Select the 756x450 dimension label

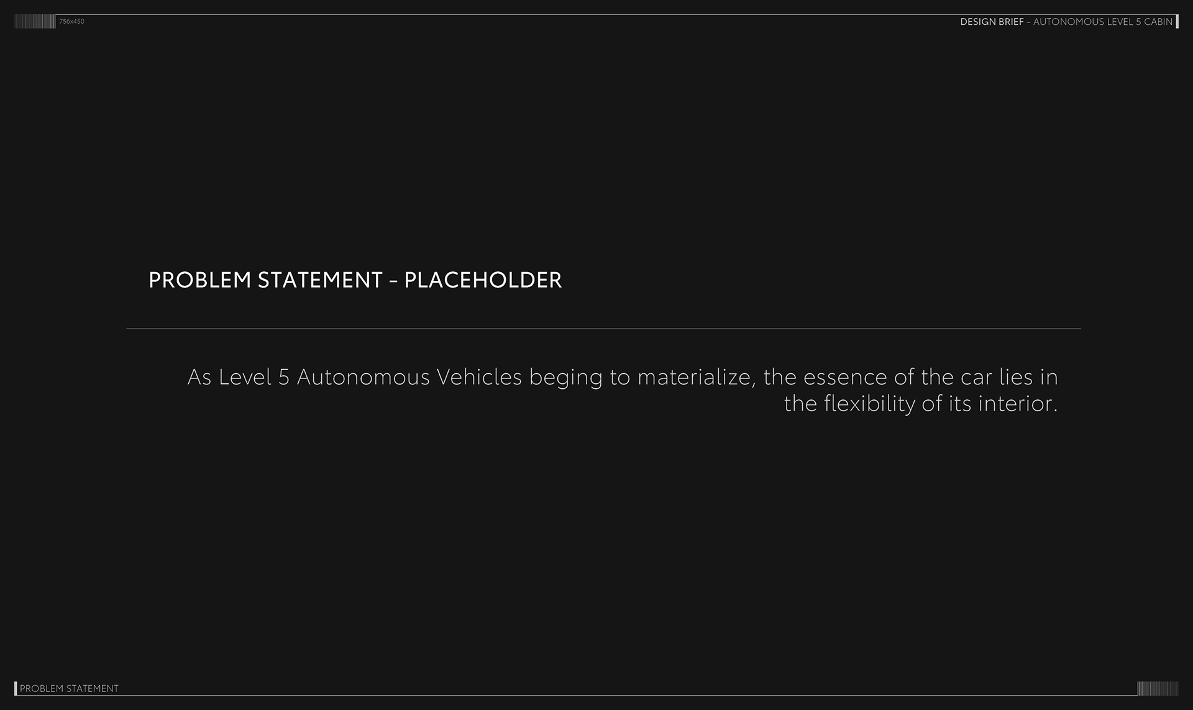71,22
